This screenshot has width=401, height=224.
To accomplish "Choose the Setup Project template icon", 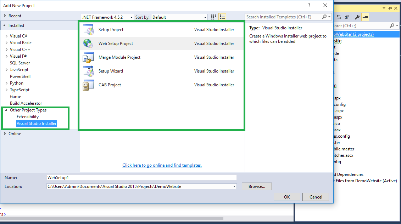I will point(88,29).
